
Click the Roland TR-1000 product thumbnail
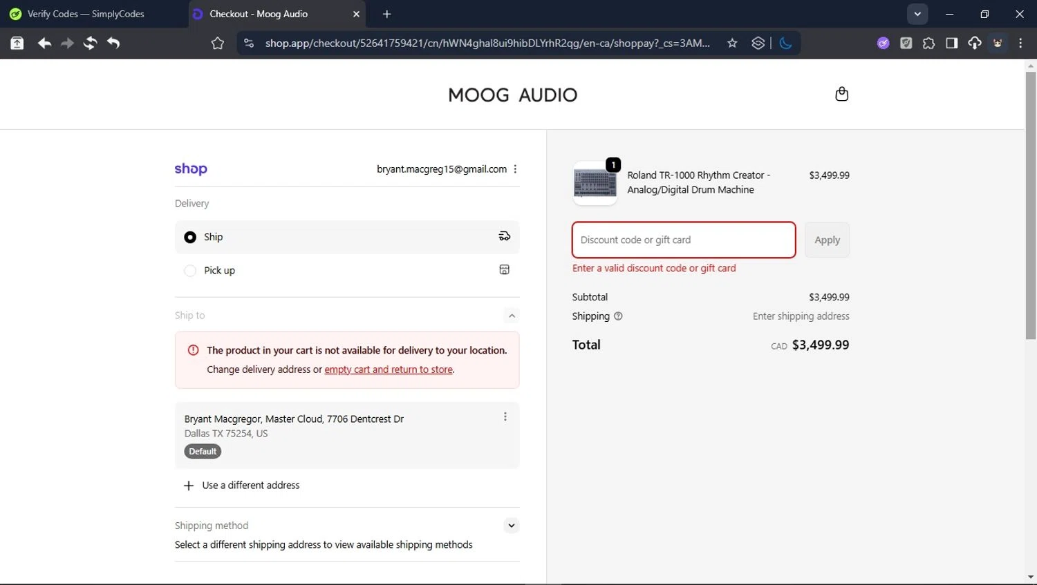(595, 183)
